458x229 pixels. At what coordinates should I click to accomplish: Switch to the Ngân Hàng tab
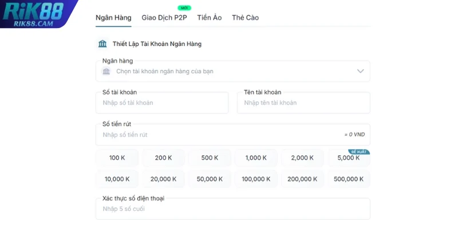[x=113, y=18]
